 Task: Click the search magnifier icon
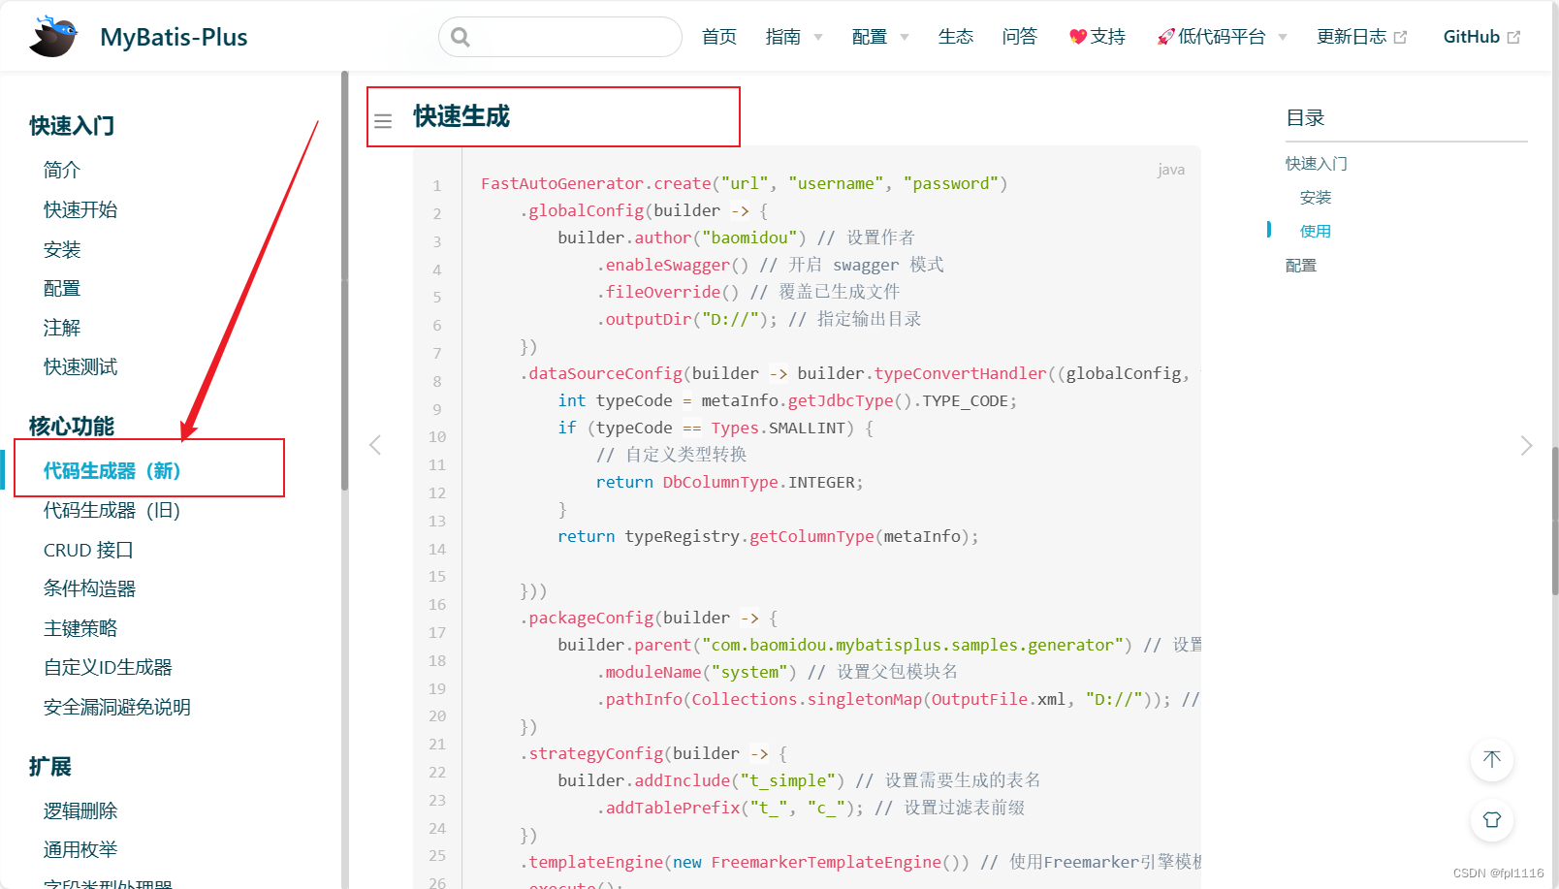coord(461,37)
